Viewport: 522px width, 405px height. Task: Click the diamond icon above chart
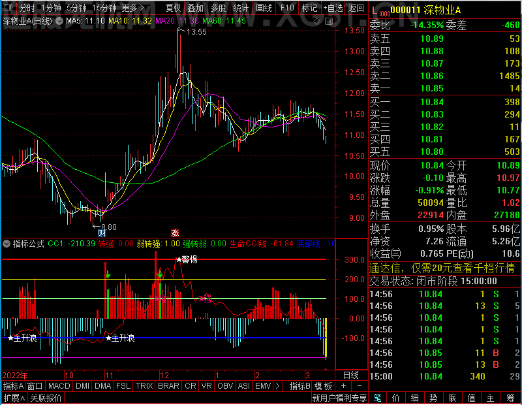(x=317, y=22)
